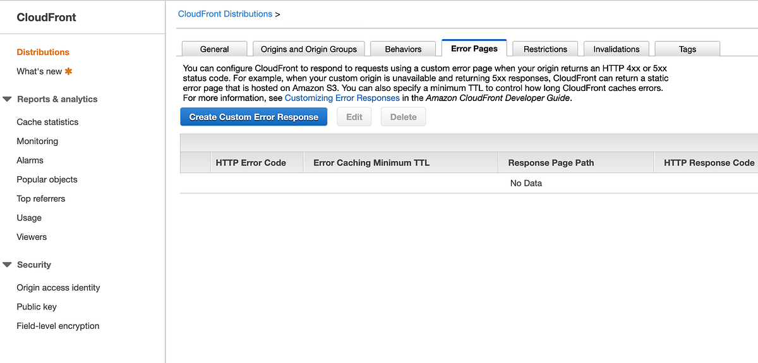Follow the CloudFront Distributions breadcrumb link

226,13
